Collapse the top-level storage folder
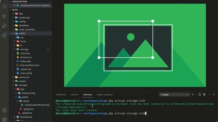The height and width of the screenshot is (122, 218). (x=30, y=85)
